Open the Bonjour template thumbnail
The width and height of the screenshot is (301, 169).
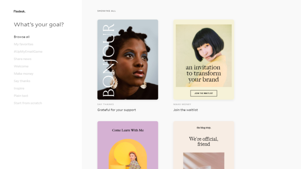[128, 59]
